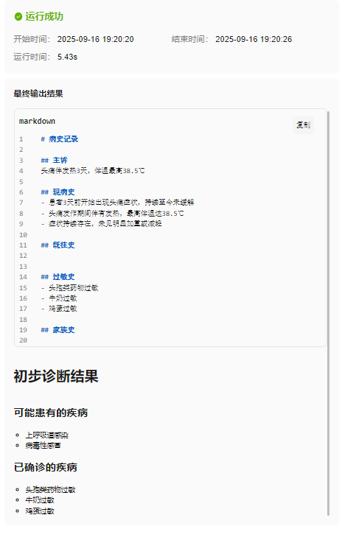Viewport: 342px width, 543px height.
Task: Click the markdown language label
Action: [x=37, y=122]
